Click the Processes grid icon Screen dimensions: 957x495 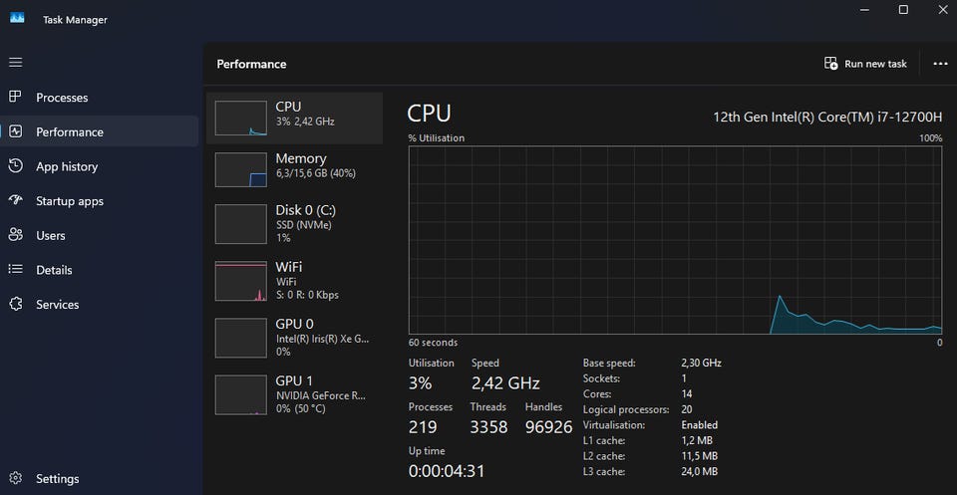pos(15,97)
